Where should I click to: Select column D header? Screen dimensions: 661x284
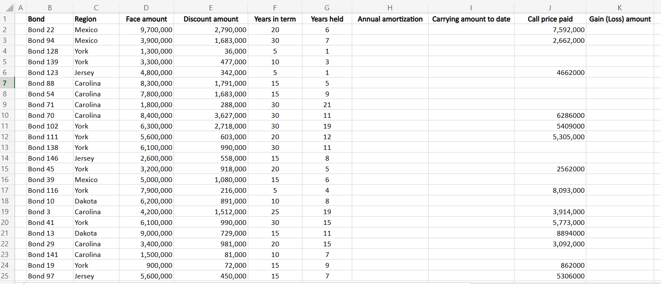146,7
